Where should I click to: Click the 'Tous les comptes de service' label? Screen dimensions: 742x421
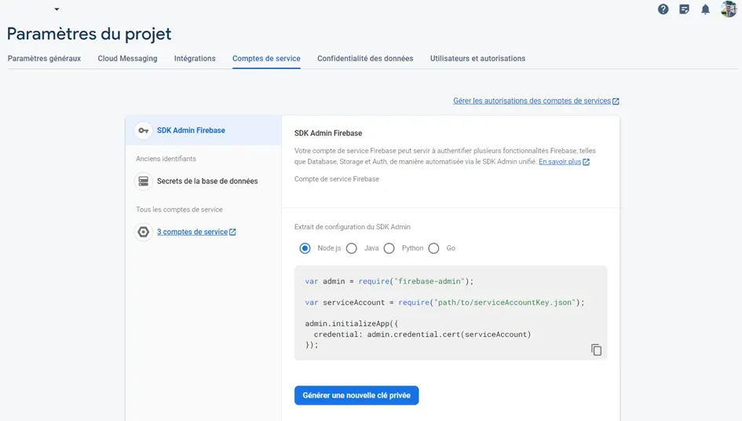(179, 209)
